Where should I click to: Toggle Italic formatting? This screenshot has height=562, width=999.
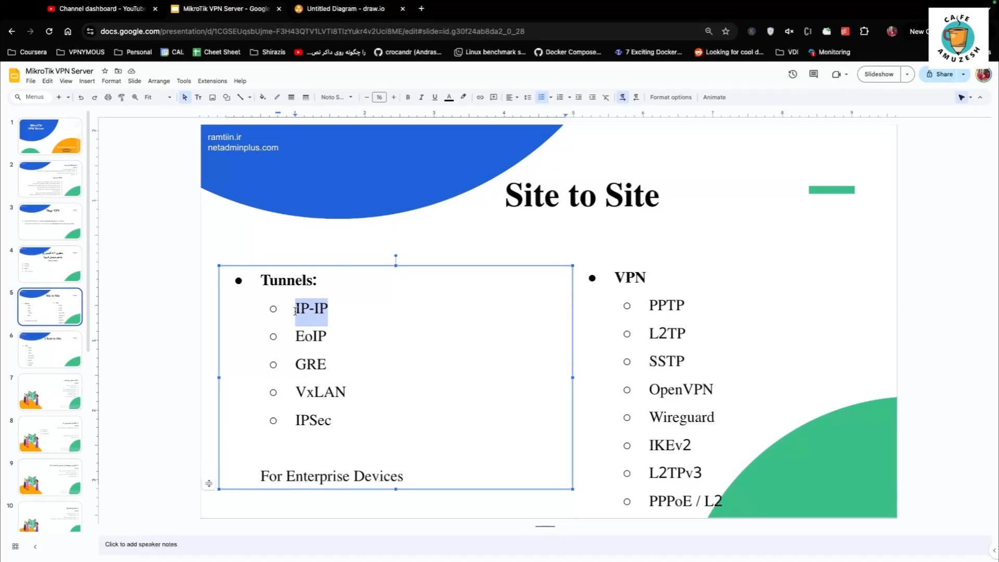point(421,97)
